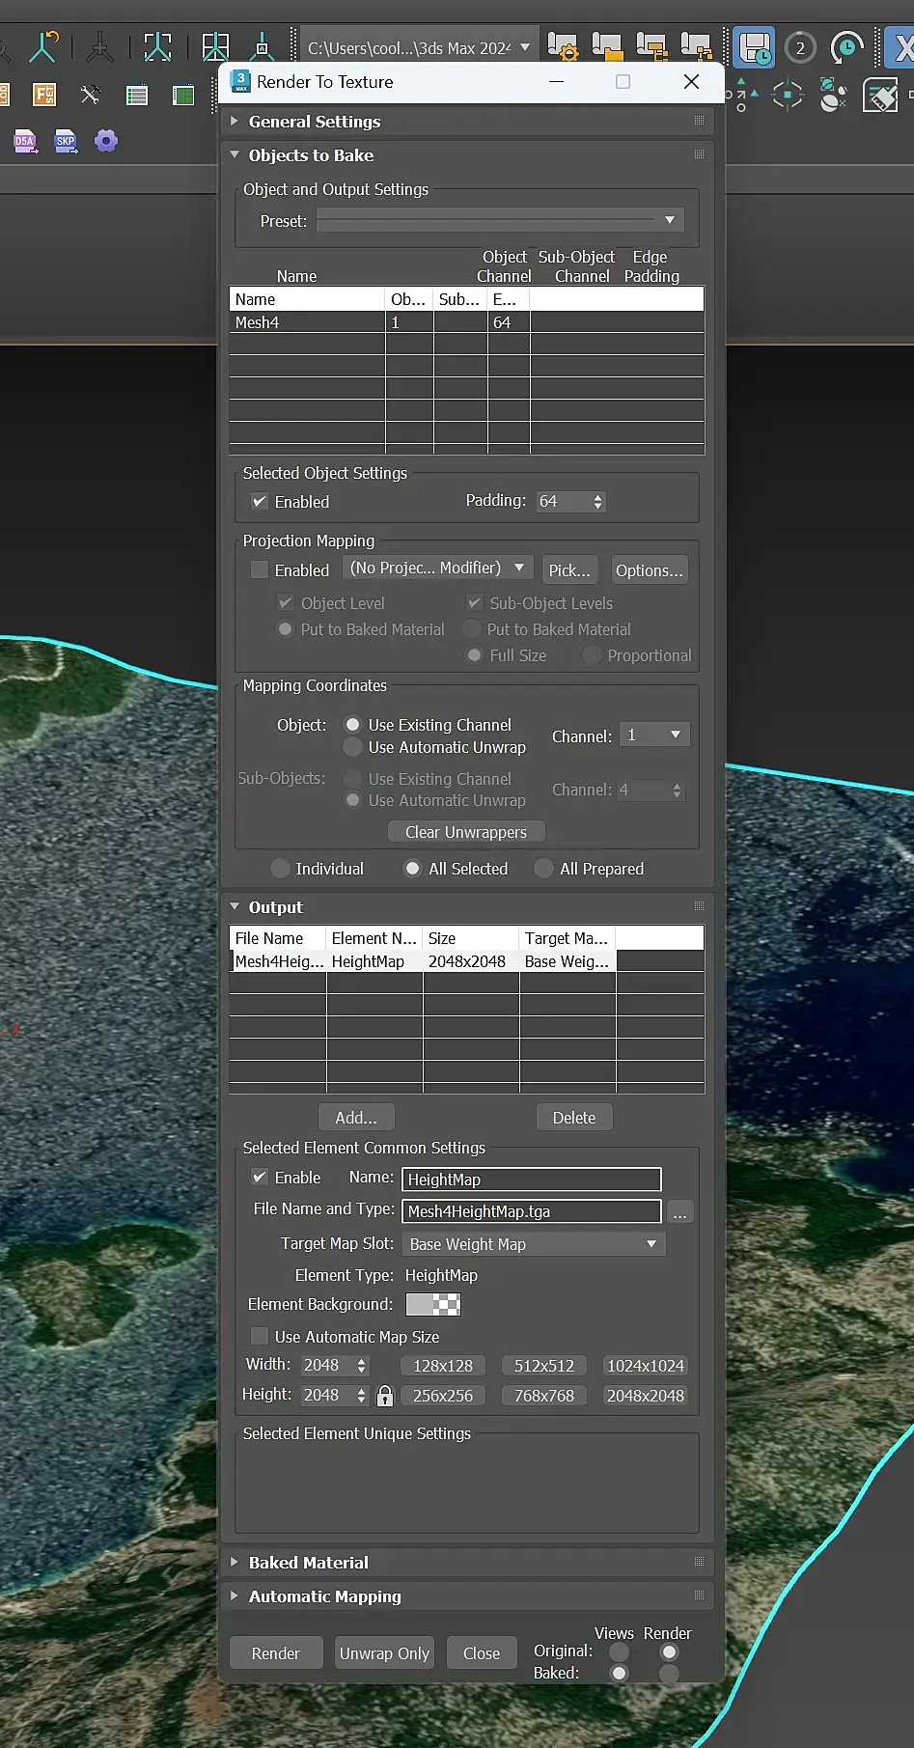914x1748 pixels.
Task: Click the clock with circular arrow icon
Action: tap(846, 47)
